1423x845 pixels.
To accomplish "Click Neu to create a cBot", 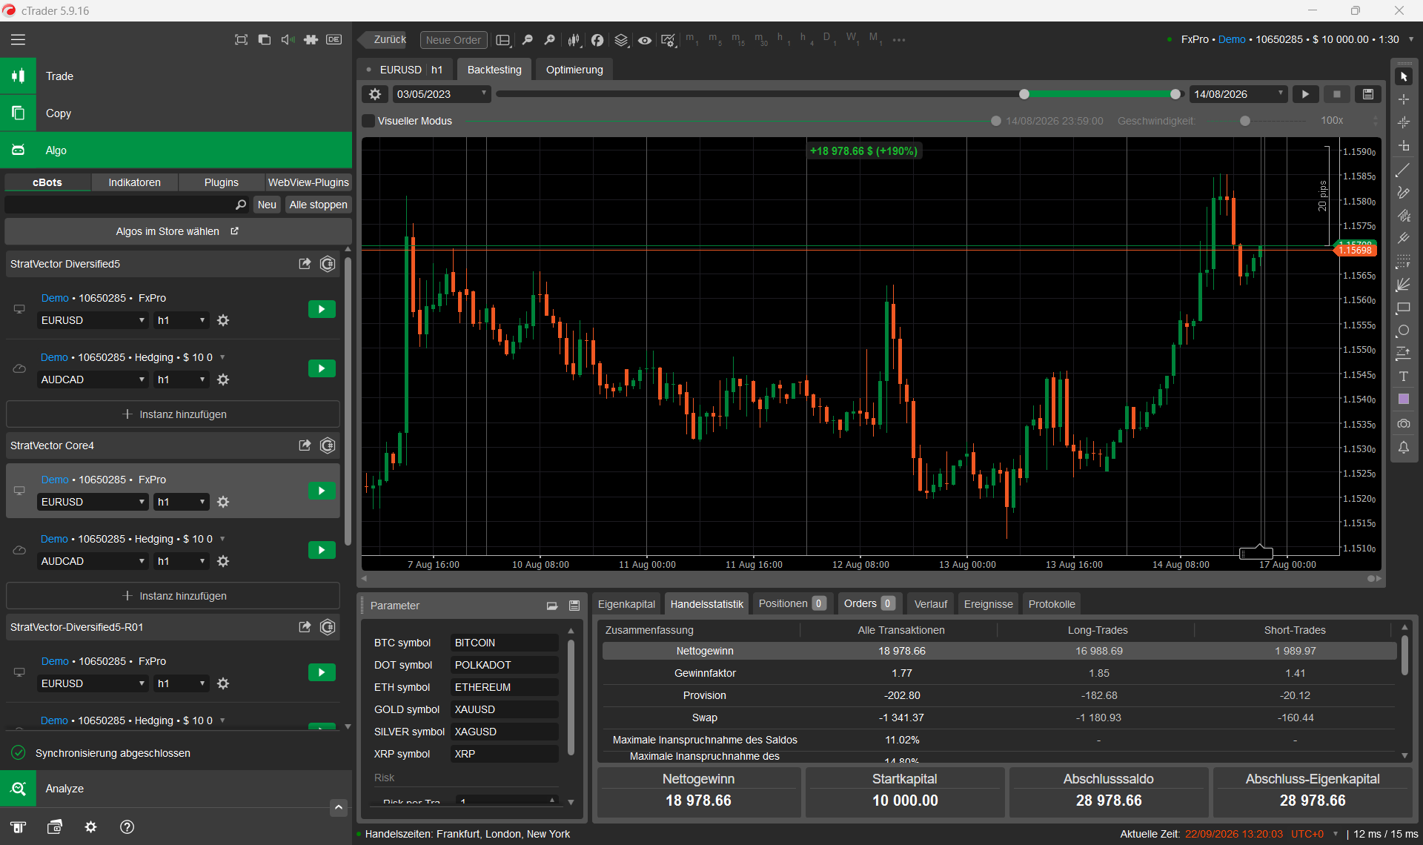I will point(267,205).
